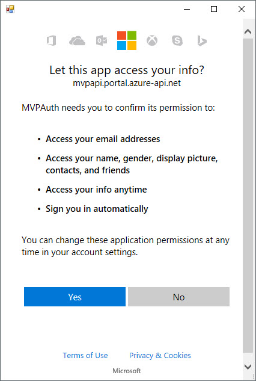Minimize the authorization window
256x381 pixels.
click(x=187, y=9)
